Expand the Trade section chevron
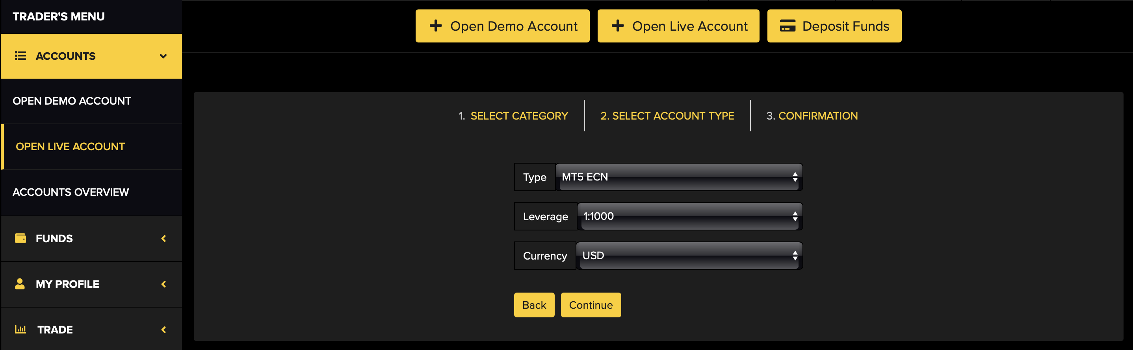 tap(163, 330)
